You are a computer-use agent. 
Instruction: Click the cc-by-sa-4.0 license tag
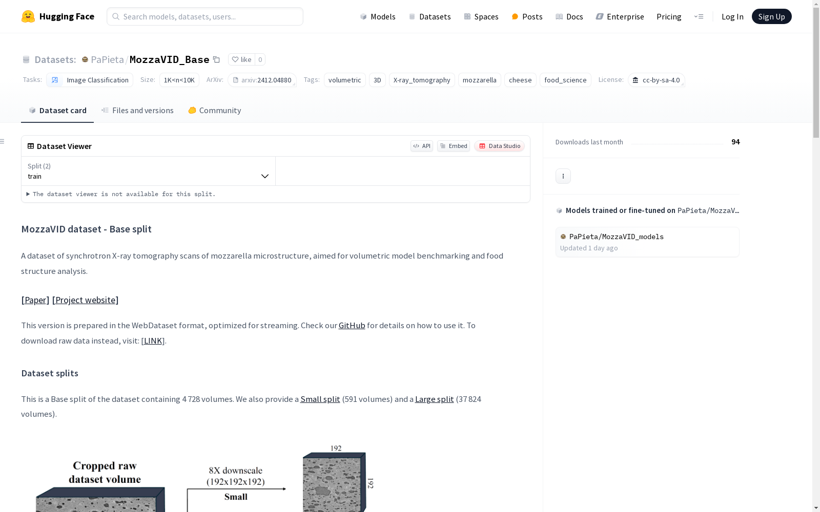(x=656, y=80)
